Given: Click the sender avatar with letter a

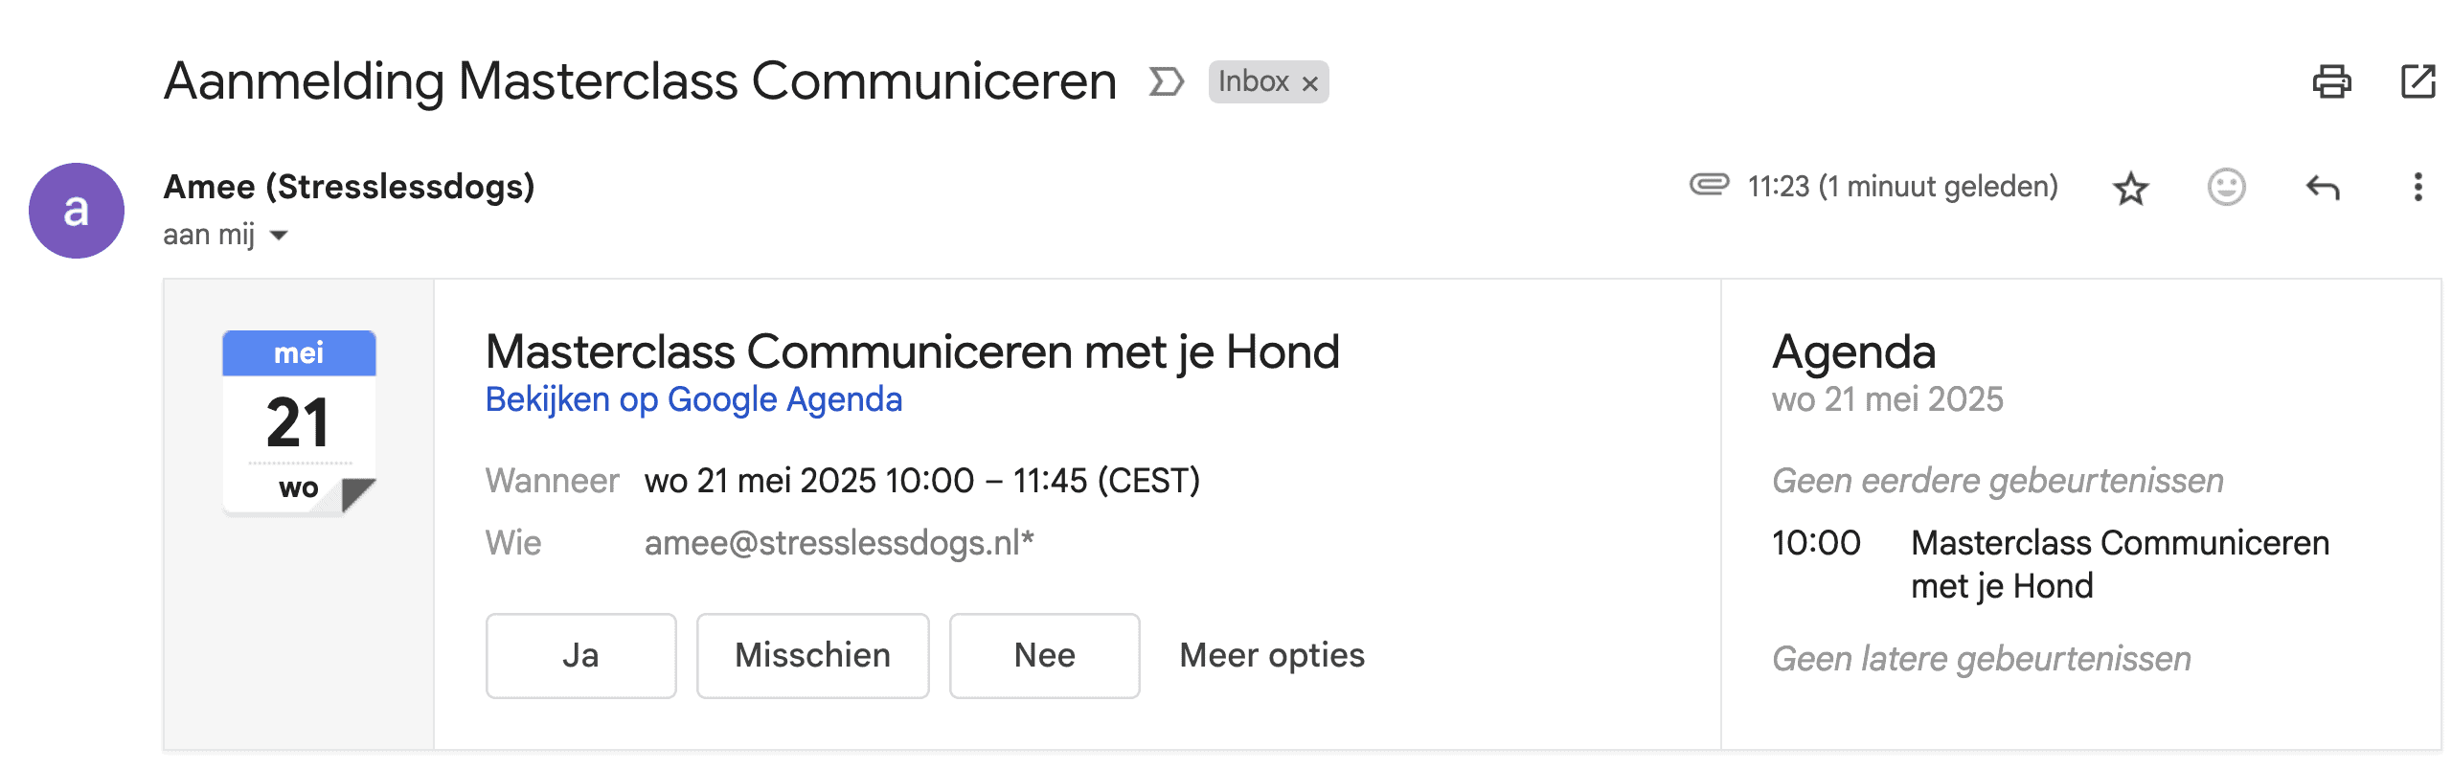Looking at the screenshot, I should tap(77, 211).
